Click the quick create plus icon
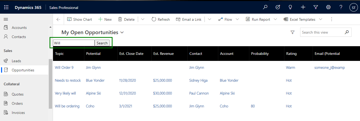Image resolution: width=360 pixels, height=121 pixels. tap(303, 7)
